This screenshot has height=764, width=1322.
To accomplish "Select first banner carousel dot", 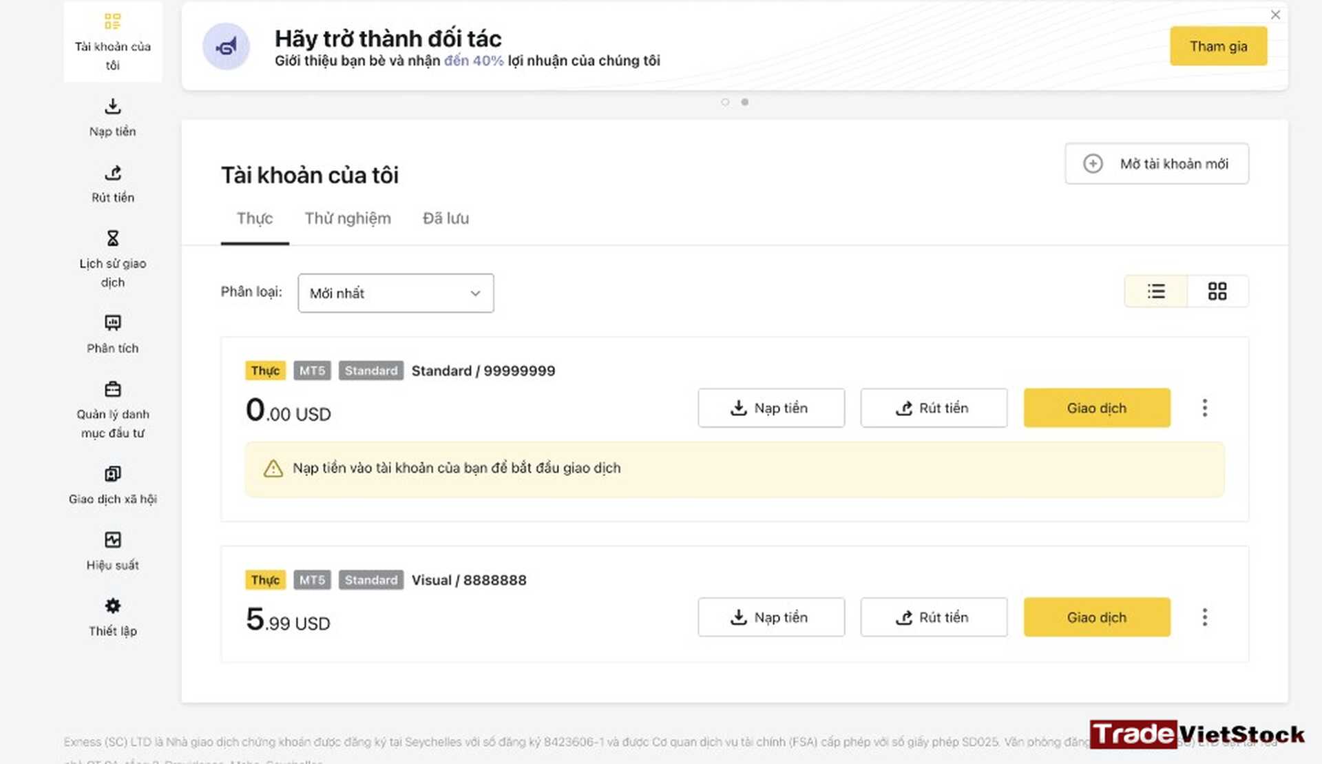I will click(x=725, y=102).
